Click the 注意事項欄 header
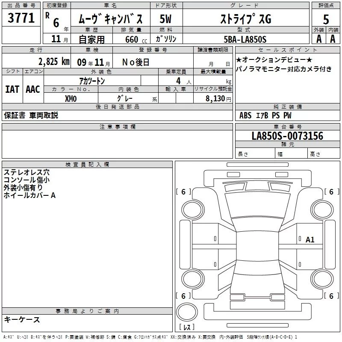 [x=117, y=127]
